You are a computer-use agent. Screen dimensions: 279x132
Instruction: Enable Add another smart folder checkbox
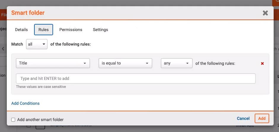pyautogui.click(x=13, y=120)
